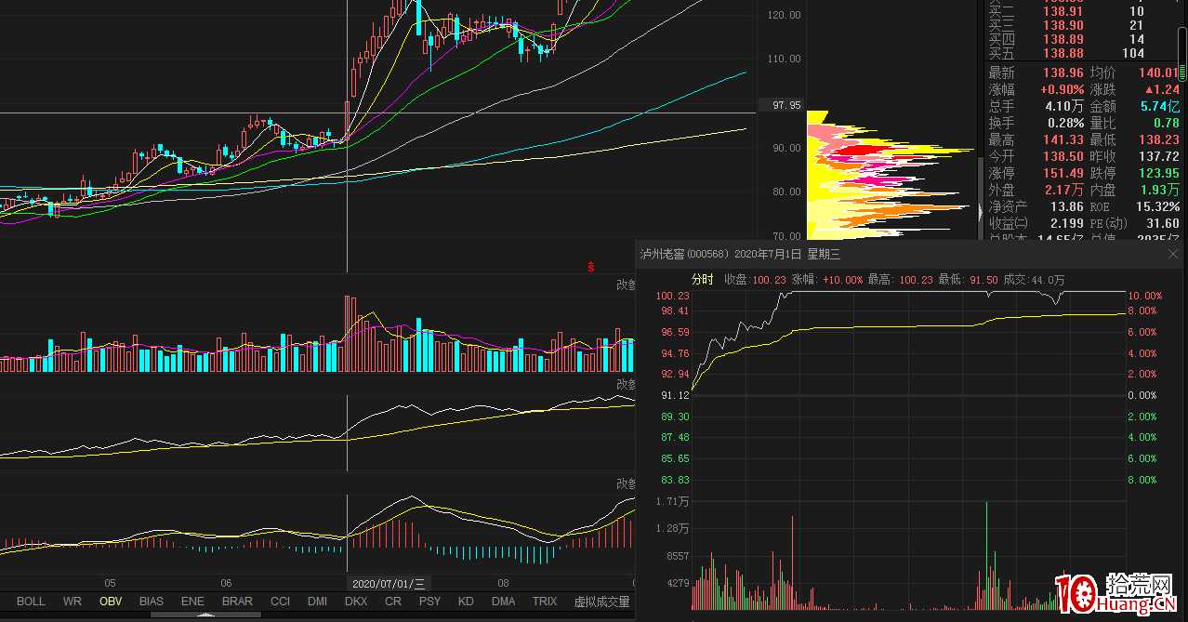Click the popup title 泸州老窖 (000568)
1188x622 pixels.
684,254
